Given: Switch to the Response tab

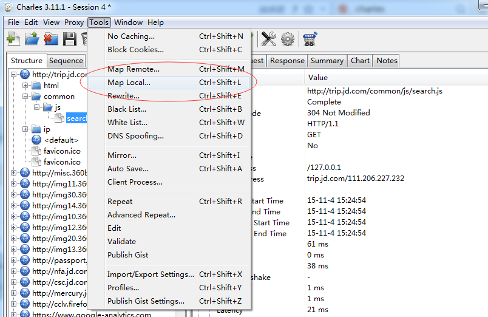Looking at the screenshot, I should click(x=287, y=61).
